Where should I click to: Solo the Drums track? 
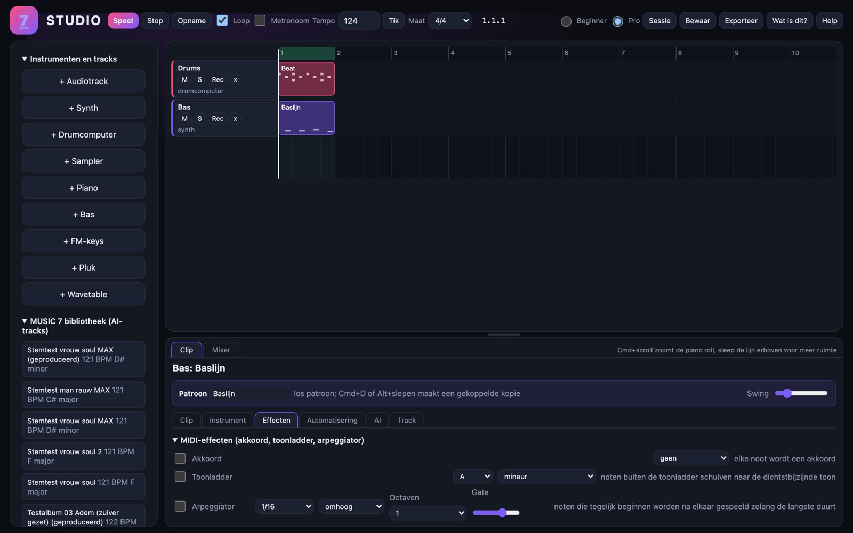click(199, 79)
